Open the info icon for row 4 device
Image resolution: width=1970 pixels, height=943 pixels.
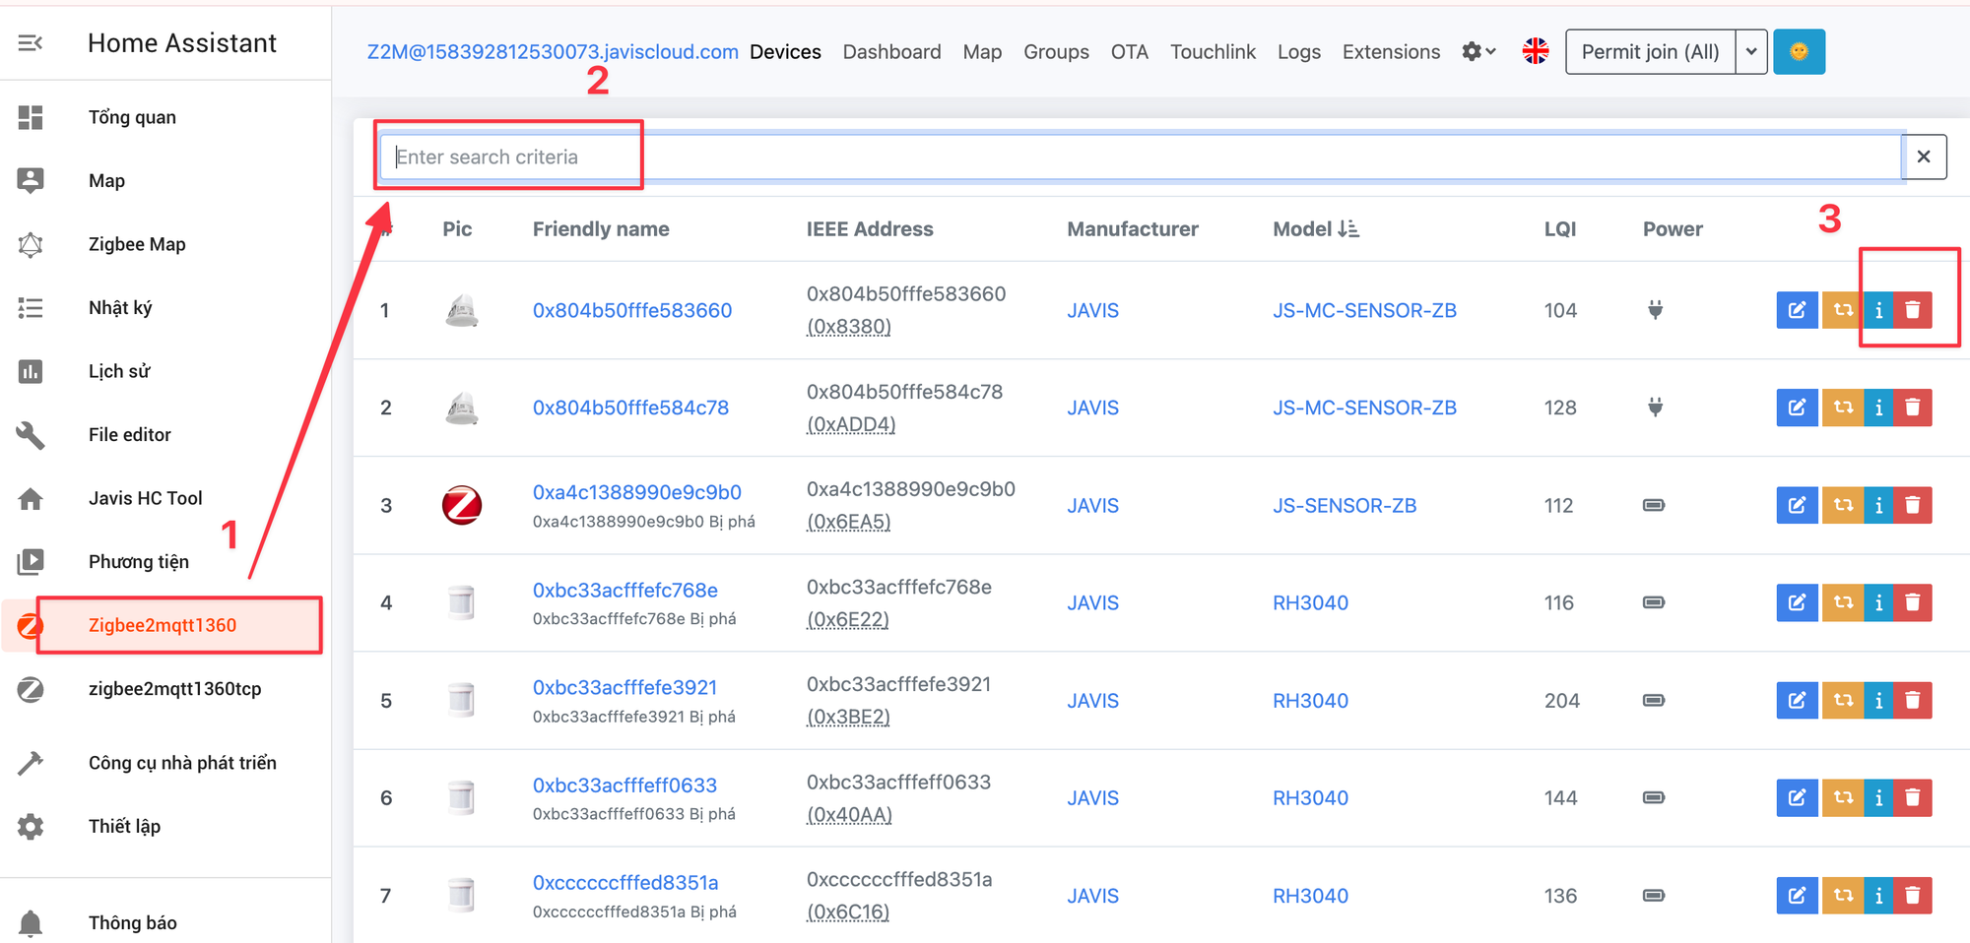pyautogui.click(x=1878, y=602)
